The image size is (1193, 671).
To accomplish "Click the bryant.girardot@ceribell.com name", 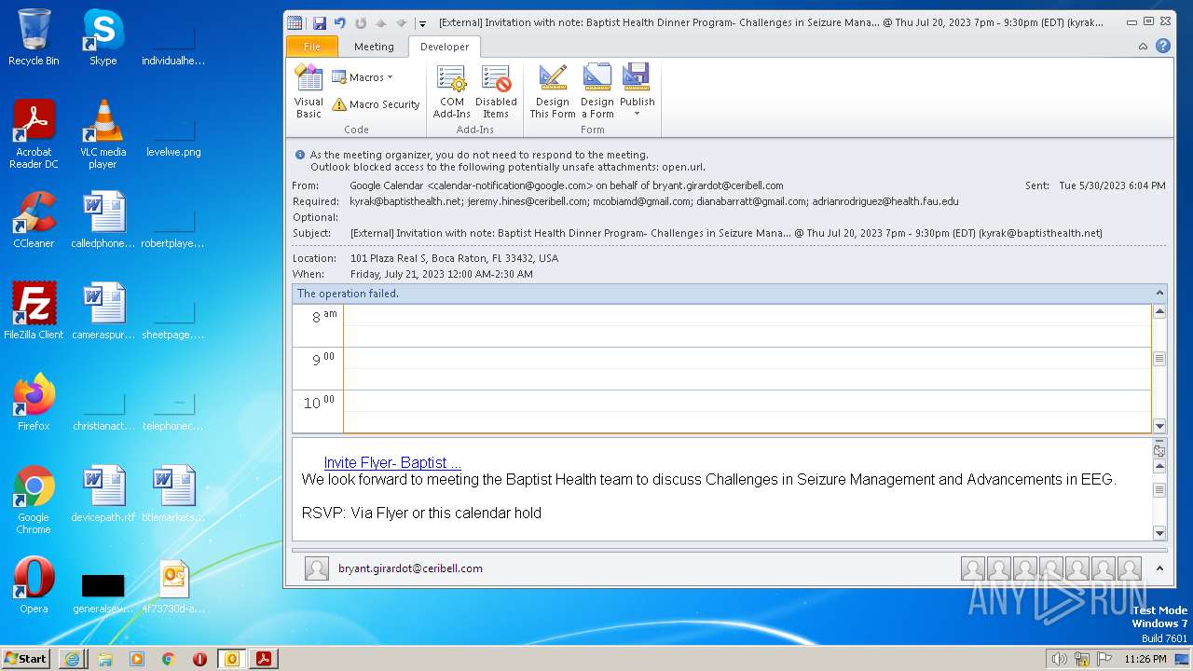I will tap(410, 568).
